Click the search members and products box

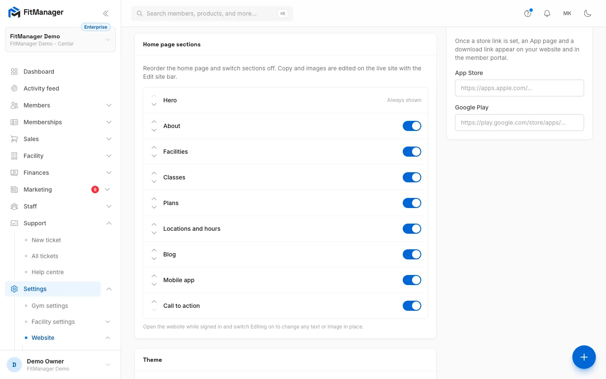point(212,13)
